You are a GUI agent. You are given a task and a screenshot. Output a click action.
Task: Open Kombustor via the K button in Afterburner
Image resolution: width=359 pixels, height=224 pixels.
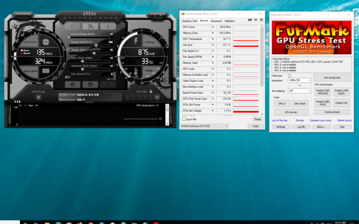(72, 26)
